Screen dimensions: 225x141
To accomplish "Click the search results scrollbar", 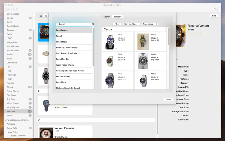I will [168, 36].
